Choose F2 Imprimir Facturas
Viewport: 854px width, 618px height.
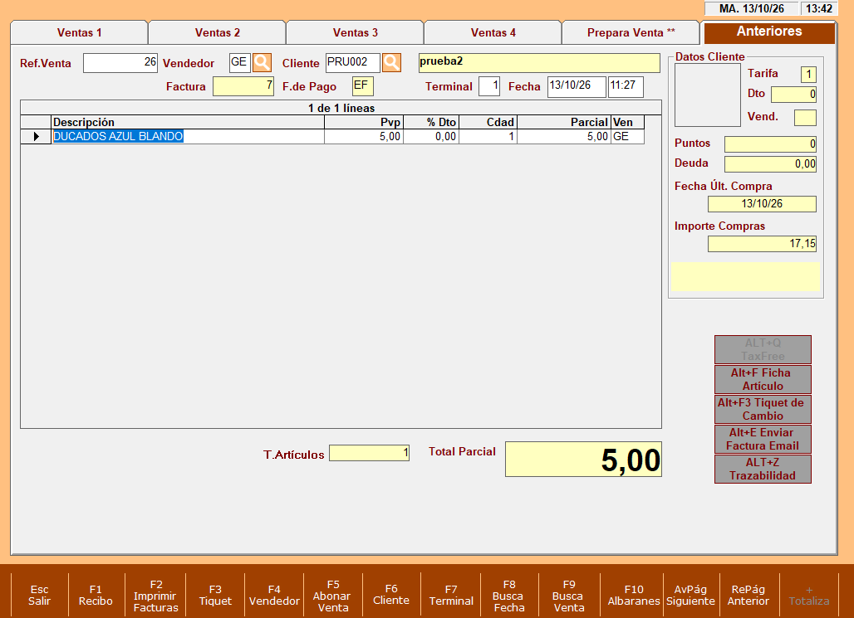pyautogui.click(x=156, y=595)
